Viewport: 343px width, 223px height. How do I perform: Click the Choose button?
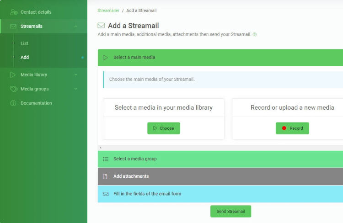tap(164, 128)
